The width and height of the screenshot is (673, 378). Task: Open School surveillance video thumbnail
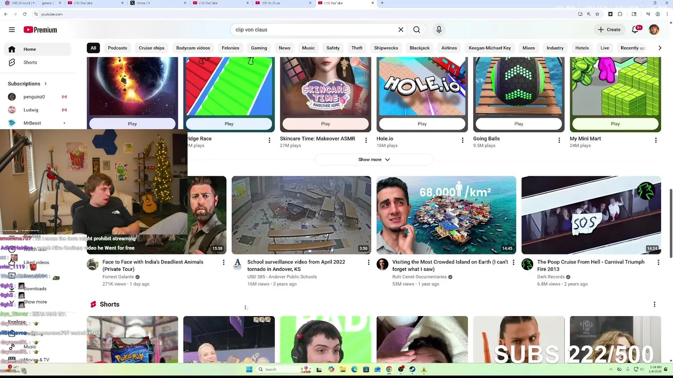click(x=301, y=215)
